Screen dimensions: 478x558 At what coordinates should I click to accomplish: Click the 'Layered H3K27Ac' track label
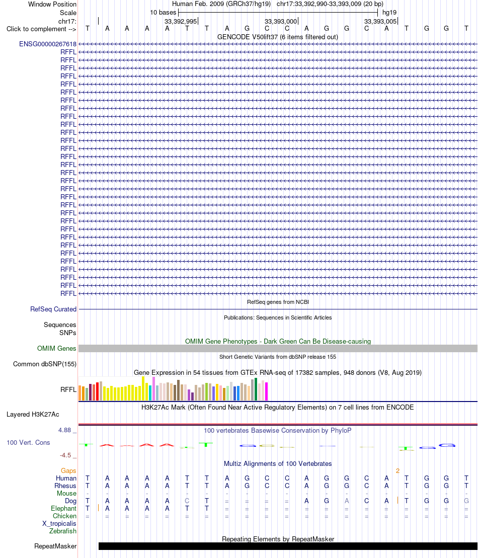coord(33,414)
